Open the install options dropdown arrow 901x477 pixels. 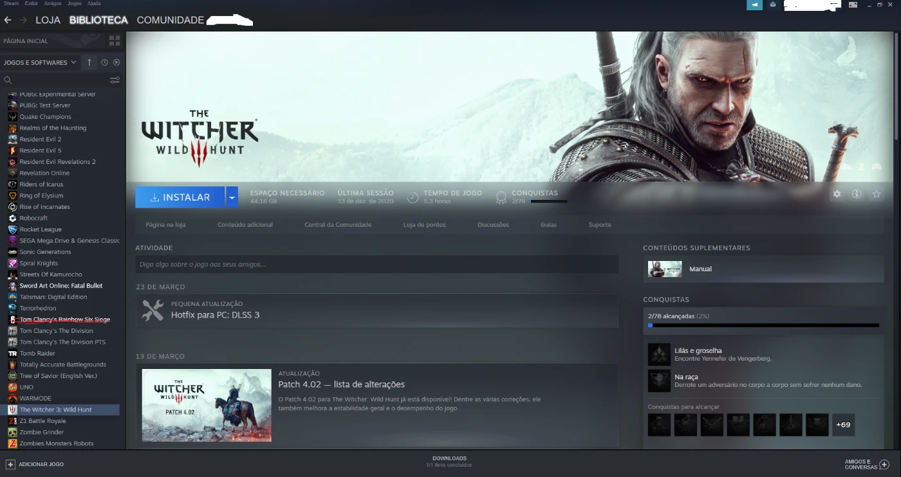click(x=232, y=197)
